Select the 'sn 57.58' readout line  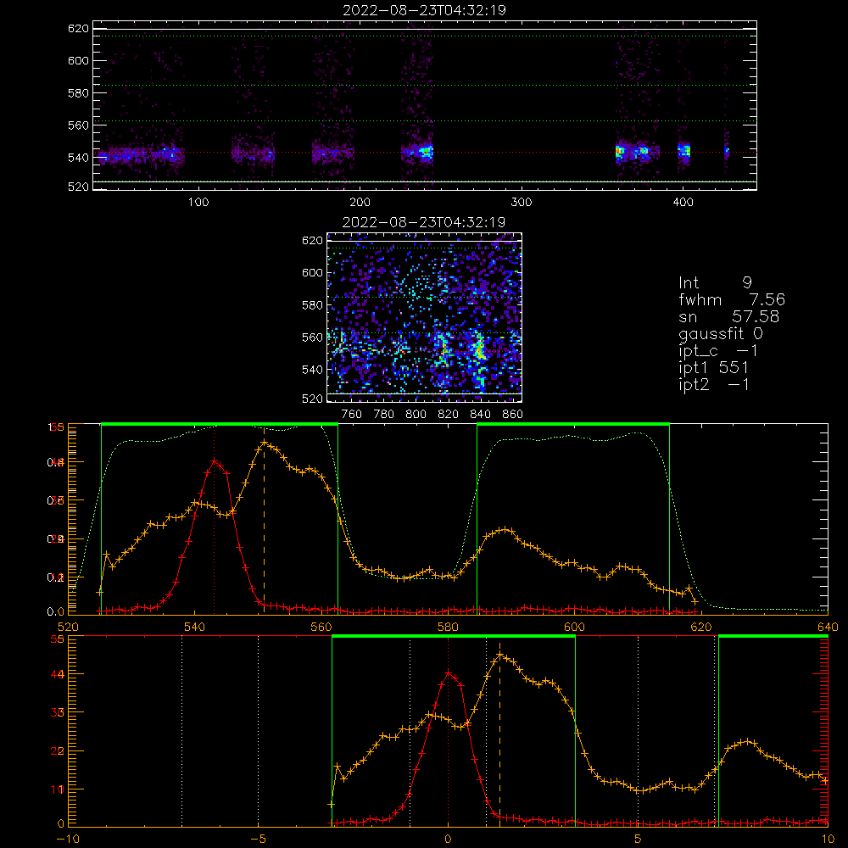coord(729,316)
